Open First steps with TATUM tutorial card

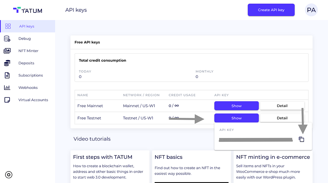click(x=110, y=166)
